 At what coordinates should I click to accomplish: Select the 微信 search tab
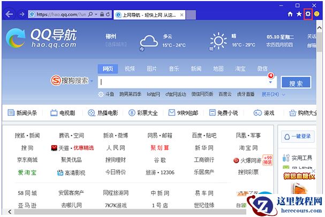[x=262, y=69]
